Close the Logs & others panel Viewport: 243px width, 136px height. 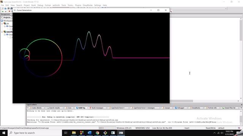coord(241,105)
